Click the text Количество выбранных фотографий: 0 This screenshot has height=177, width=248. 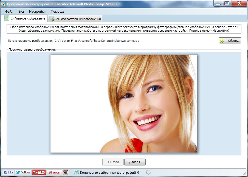[109, 173]
